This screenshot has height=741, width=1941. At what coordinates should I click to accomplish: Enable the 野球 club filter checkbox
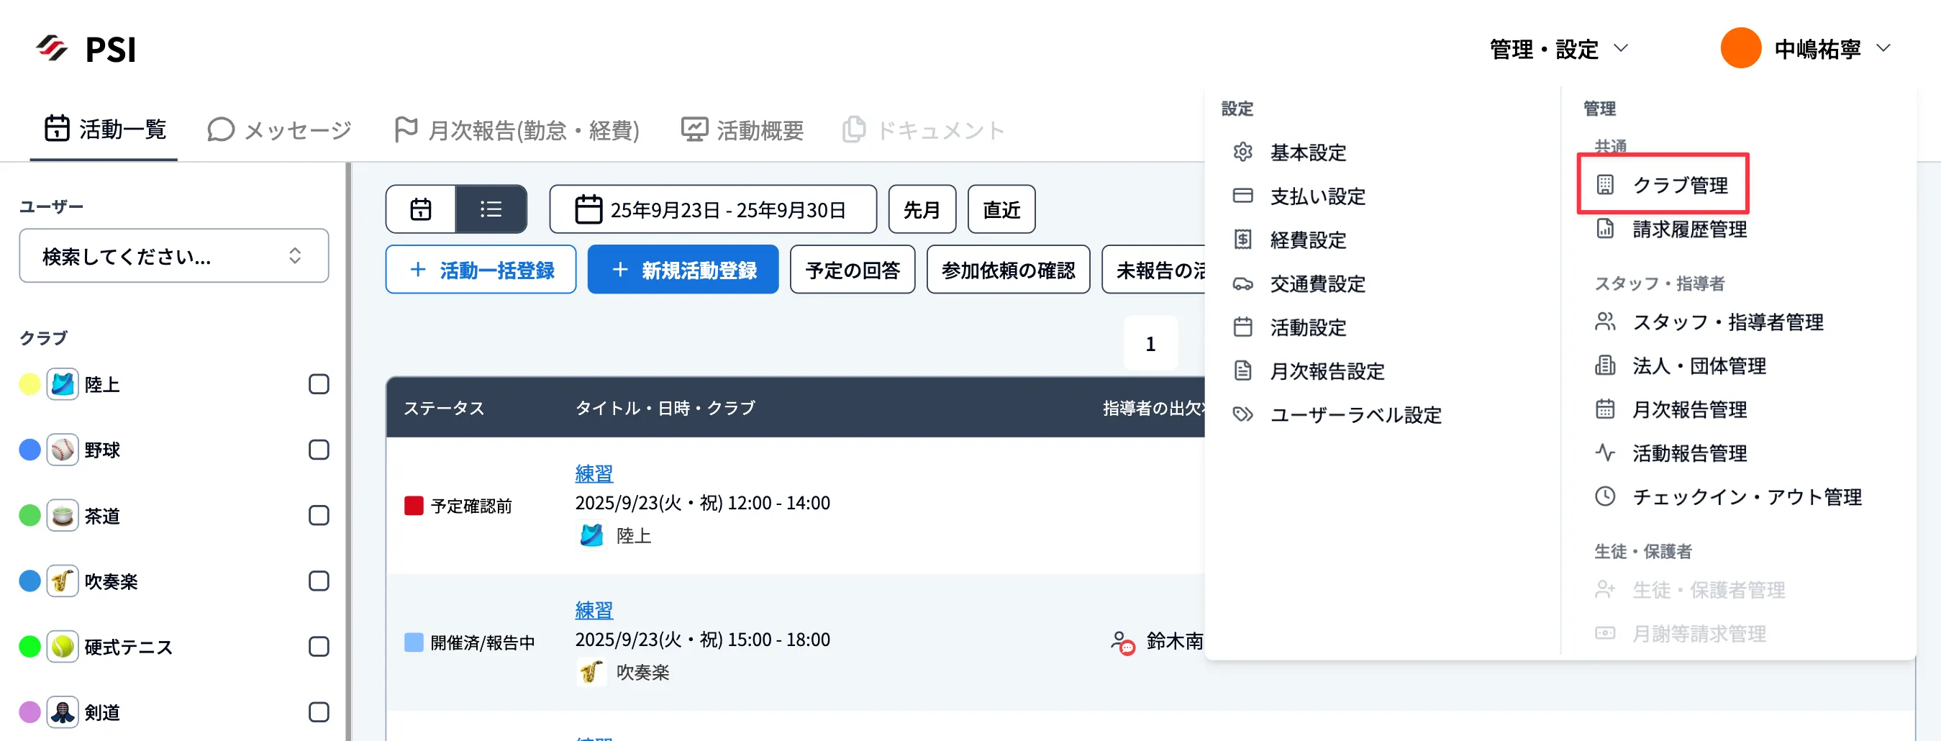319,450
